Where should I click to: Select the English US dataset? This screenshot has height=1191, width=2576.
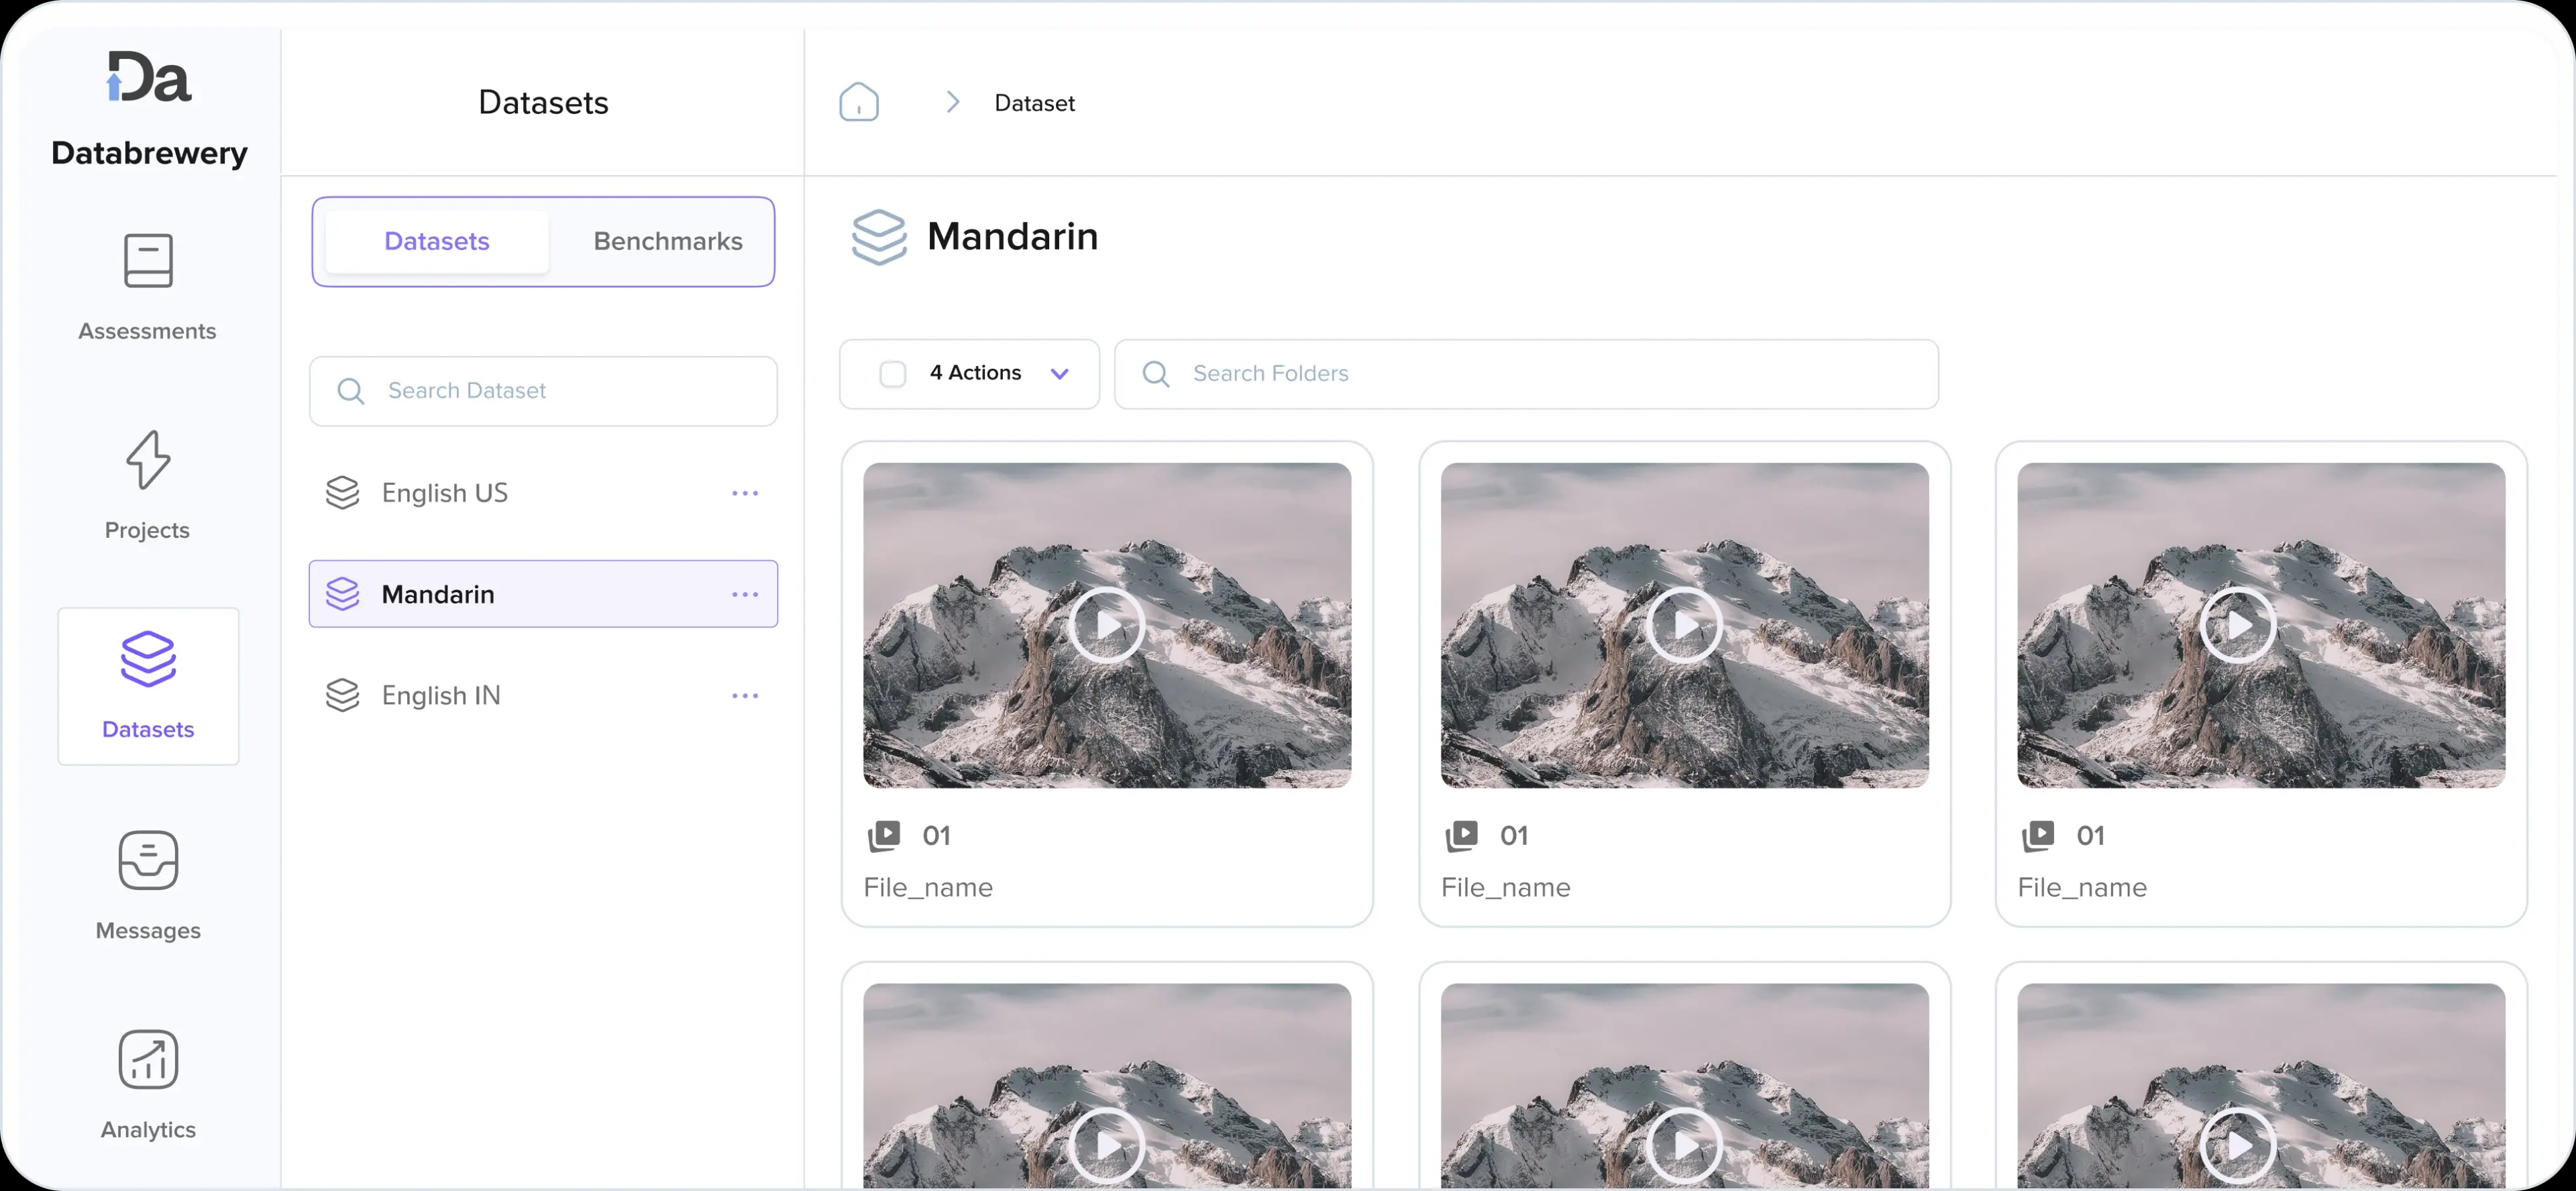click(543, 493)
